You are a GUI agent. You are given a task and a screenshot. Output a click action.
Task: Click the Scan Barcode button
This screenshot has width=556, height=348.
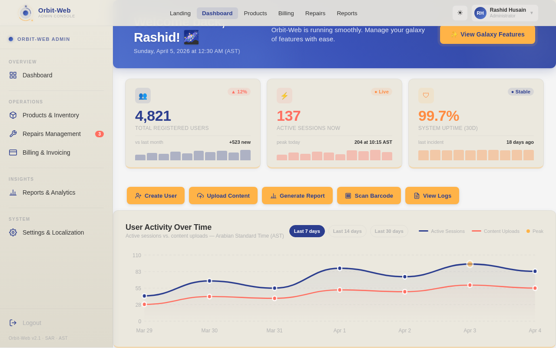369,196
